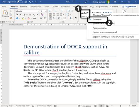This screenshot has width=139, height=107.
Task: Choose Изменить... in the context menu
Action: point(97,19)
